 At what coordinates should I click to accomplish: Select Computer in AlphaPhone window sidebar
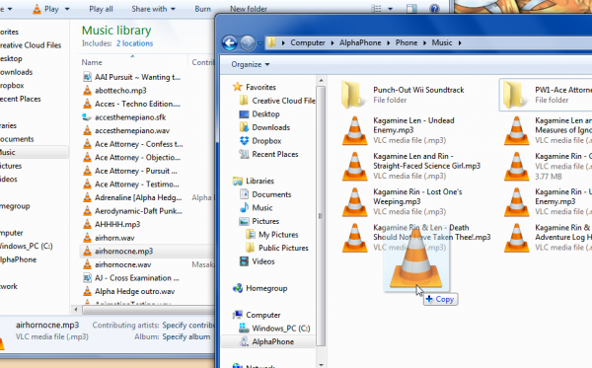point(257,315)
